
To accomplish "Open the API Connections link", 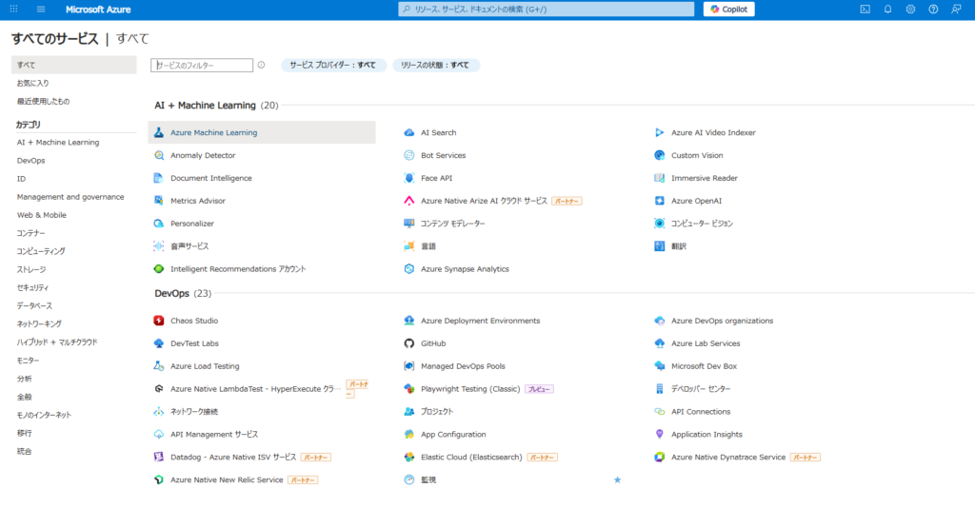I will click(701, 412).
